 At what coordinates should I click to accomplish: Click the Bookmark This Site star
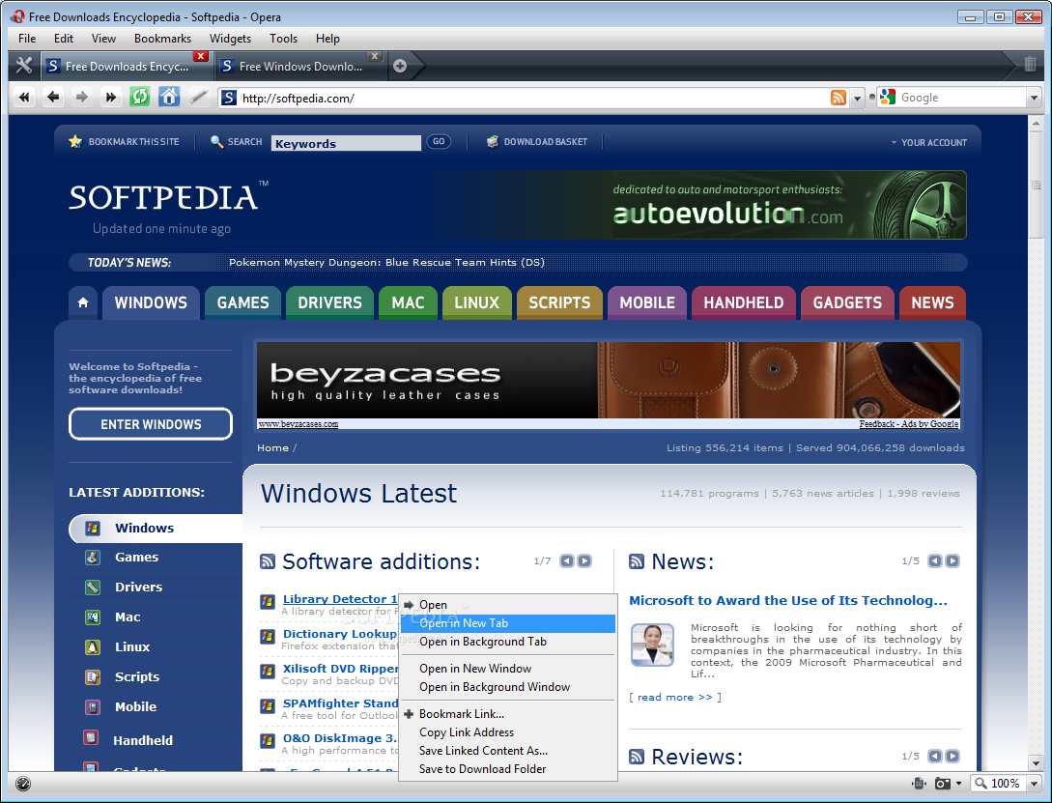[x=75, y=141]
